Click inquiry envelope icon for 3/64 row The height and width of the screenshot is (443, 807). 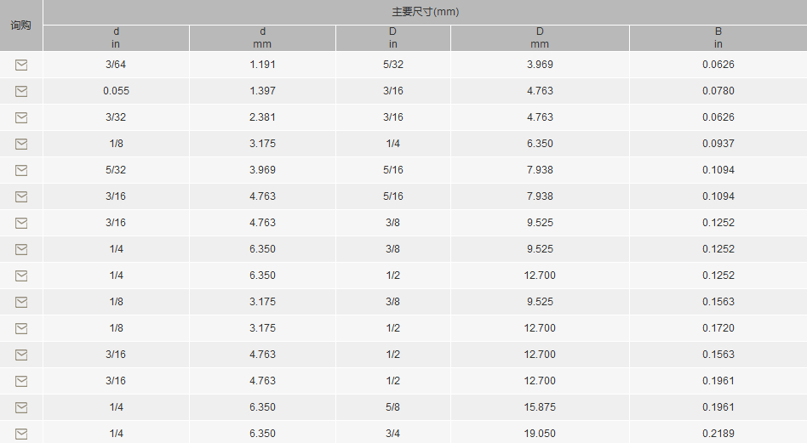point(21,65)
